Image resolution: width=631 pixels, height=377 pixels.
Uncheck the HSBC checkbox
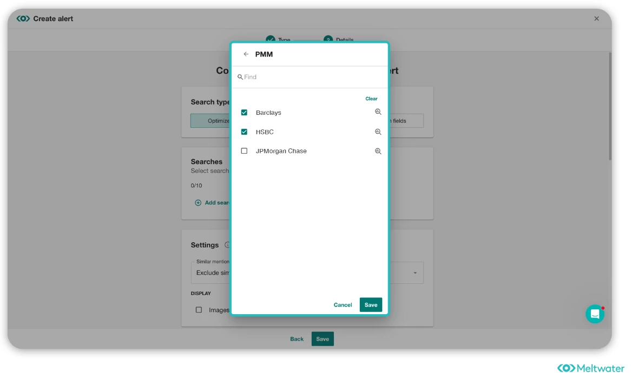(x=244, y=132)
